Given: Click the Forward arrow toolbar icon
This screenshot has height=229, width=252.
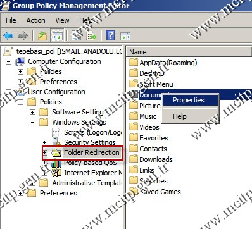Looking at the screenshot, I should (23, 35).
